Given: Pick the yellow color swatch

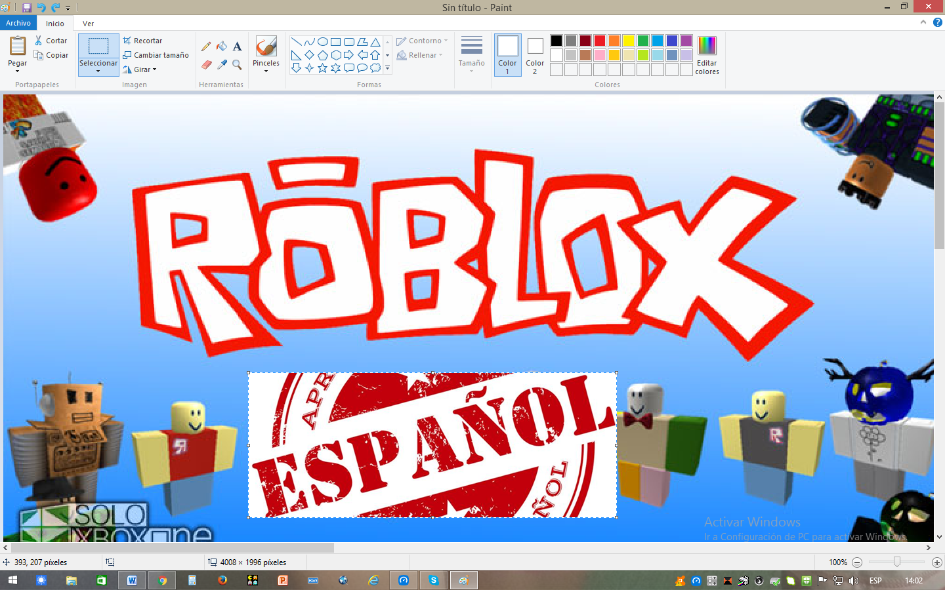Looking at the screenshot, I should pos(629,41).
